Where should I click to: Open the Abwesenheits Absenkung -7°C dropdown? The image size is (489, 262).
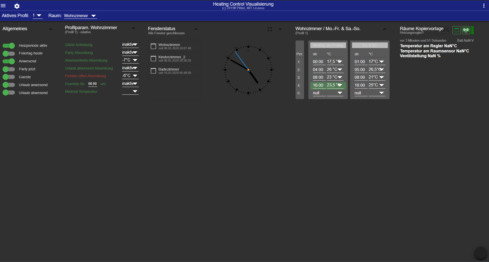pyautogui.click(x=130, y=60)
